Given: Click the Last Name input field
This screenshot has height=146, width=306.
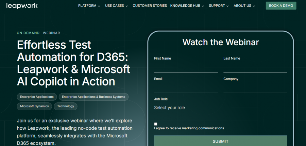Looking at the screenshot, I should pos(255,67).
